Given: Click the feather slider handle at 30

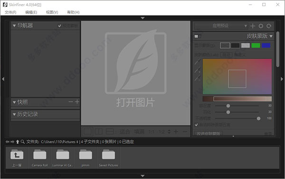Looking at the screenshot, I should pyautogui.click(x=228, y=112).
